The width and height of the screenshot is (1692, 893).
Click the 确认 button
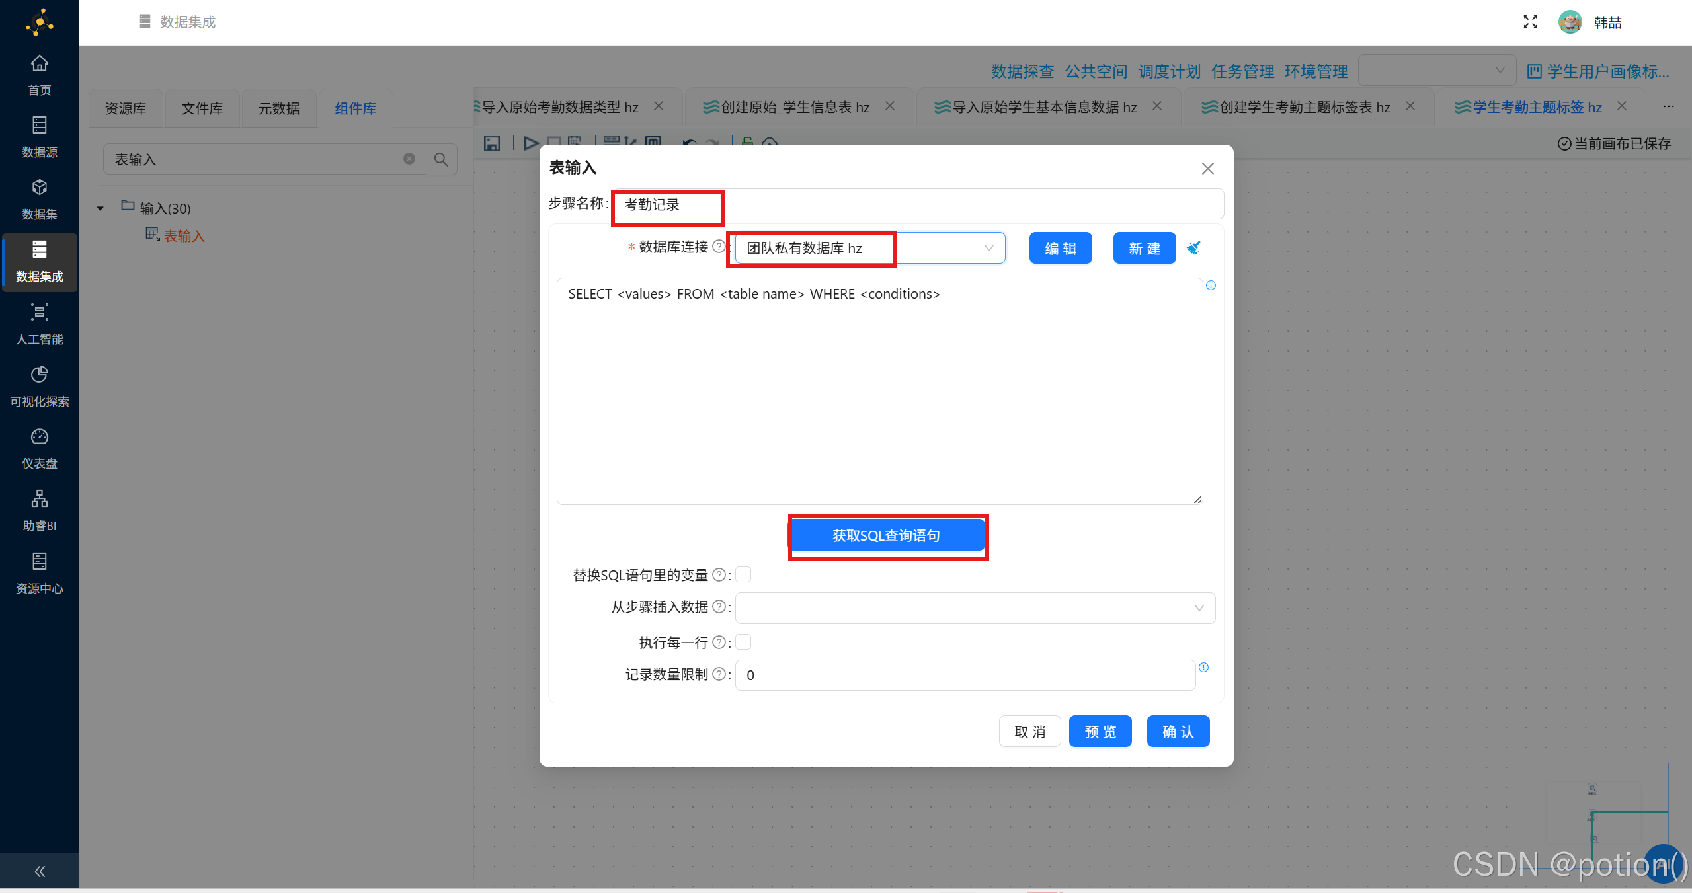point(1178,731)
